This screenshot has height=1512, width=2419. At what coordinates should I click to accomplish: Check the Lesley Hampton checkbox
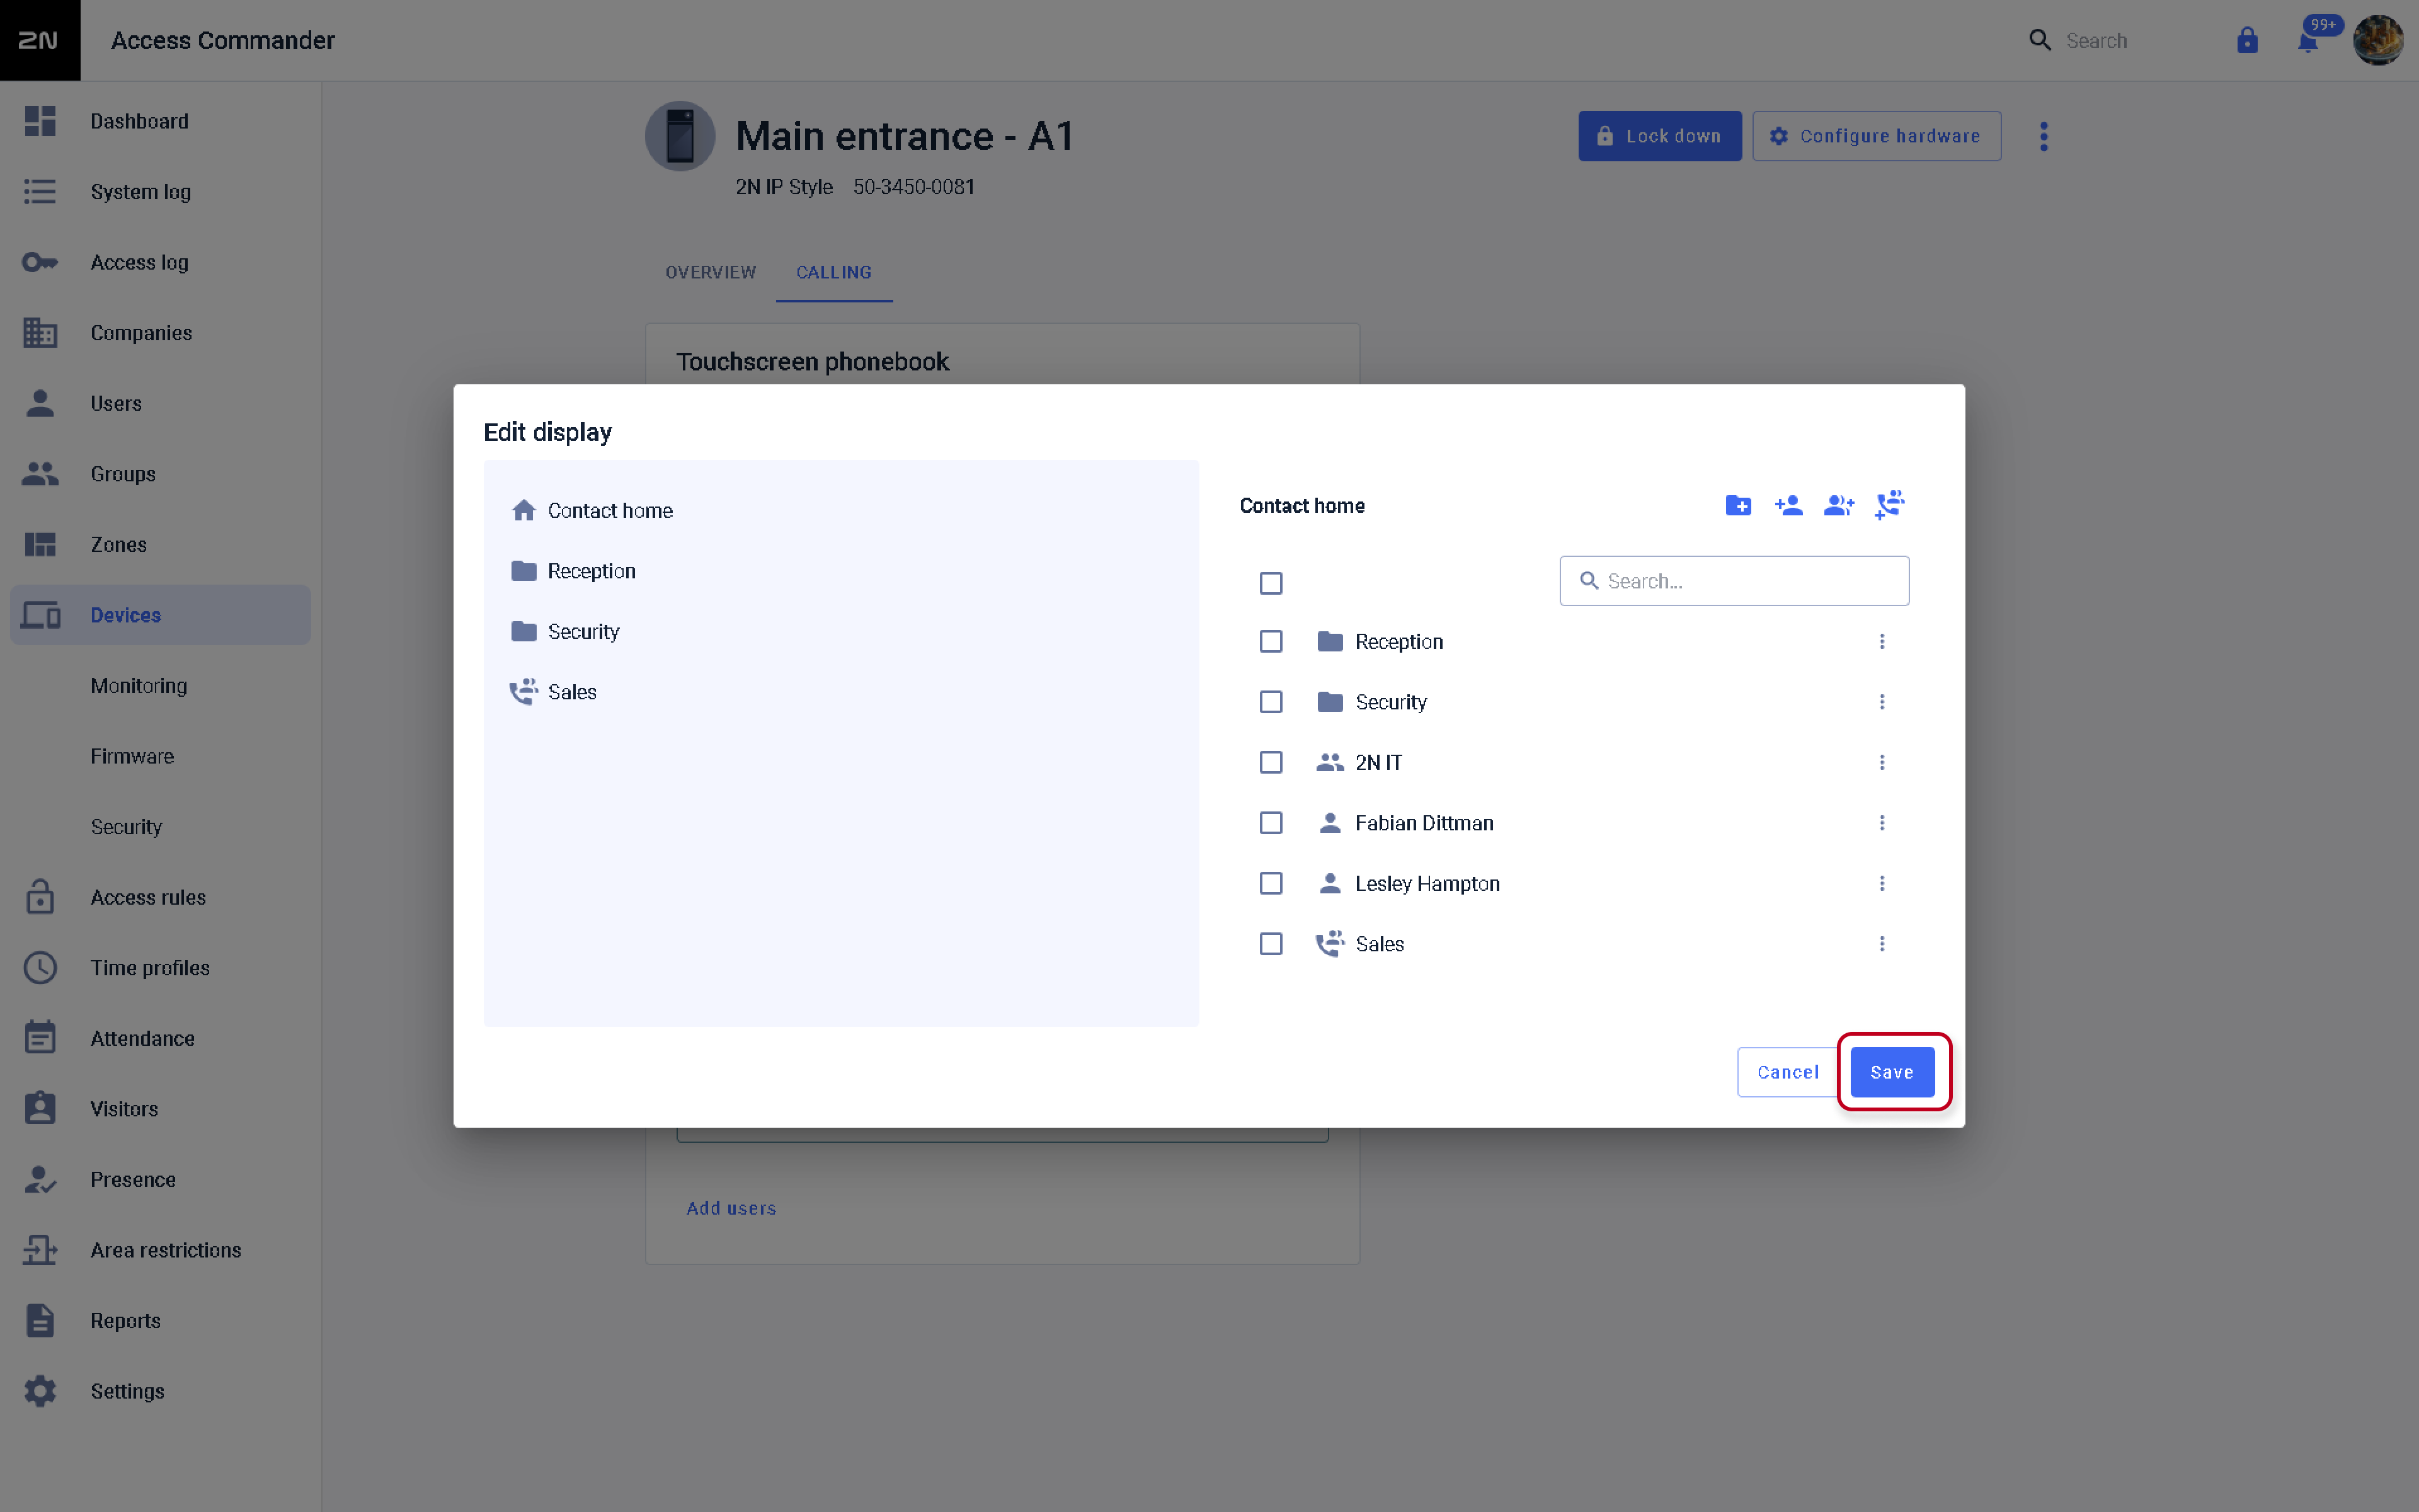pos(1271,883)
